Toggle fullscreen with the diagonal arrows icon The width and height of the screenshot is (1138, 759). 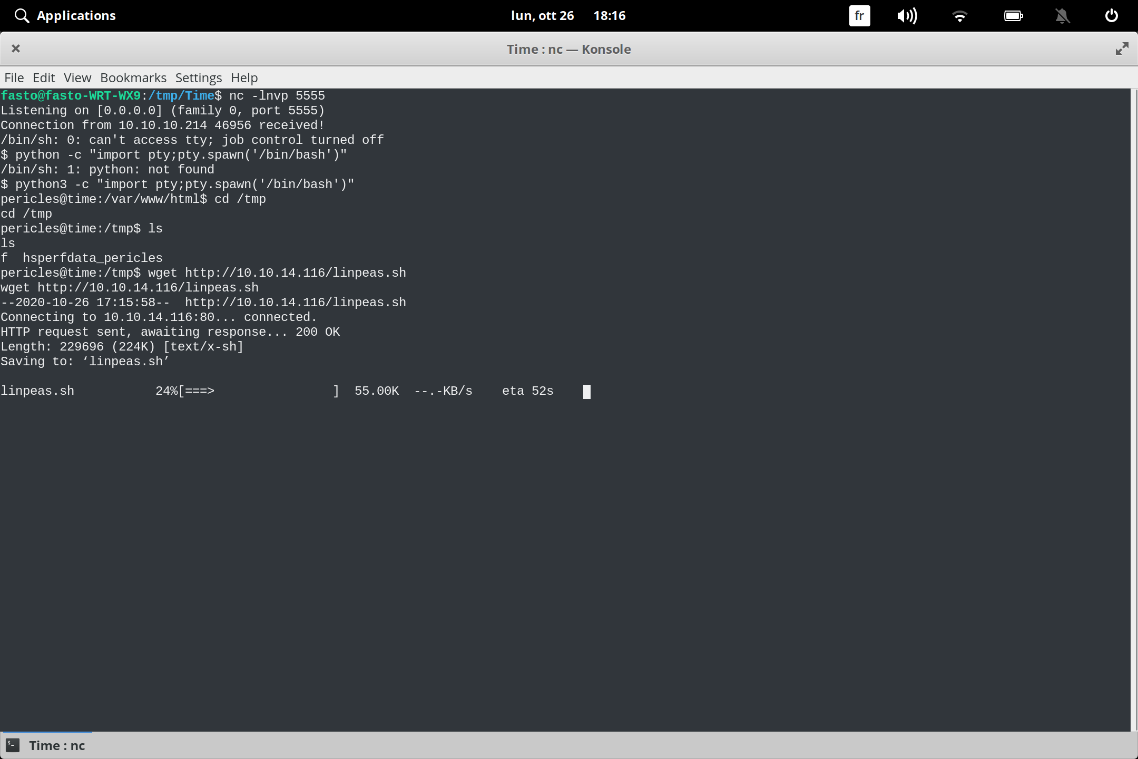1122,48
